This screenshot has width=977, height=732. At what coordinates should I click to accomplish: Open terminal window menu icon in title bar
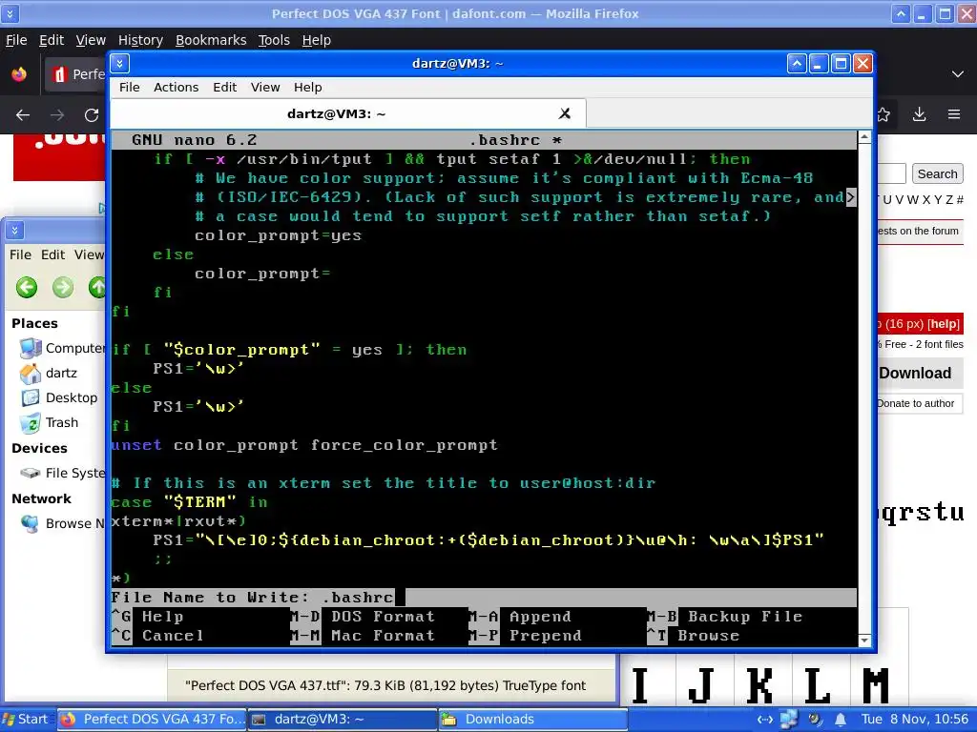119,63
